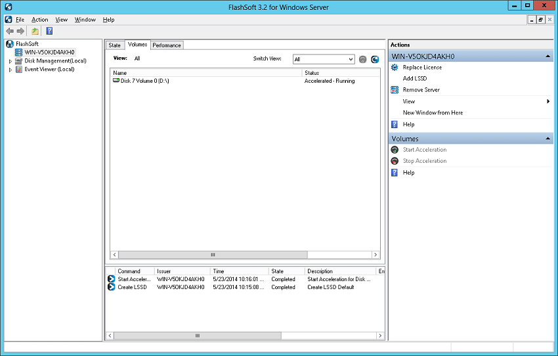558x356 pixels.
Task: Click the Replace License gear icon
Action: click(395, 67)
